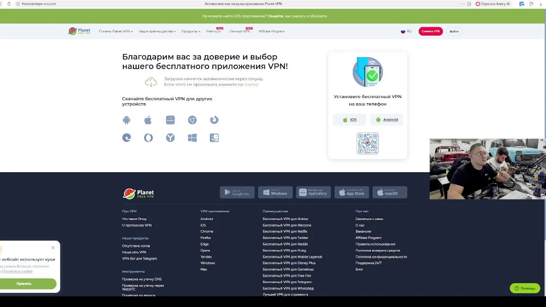Click the Edge browser icon in devices grid
This screenshot has width=546, height=307.
(x=127, y=138)
